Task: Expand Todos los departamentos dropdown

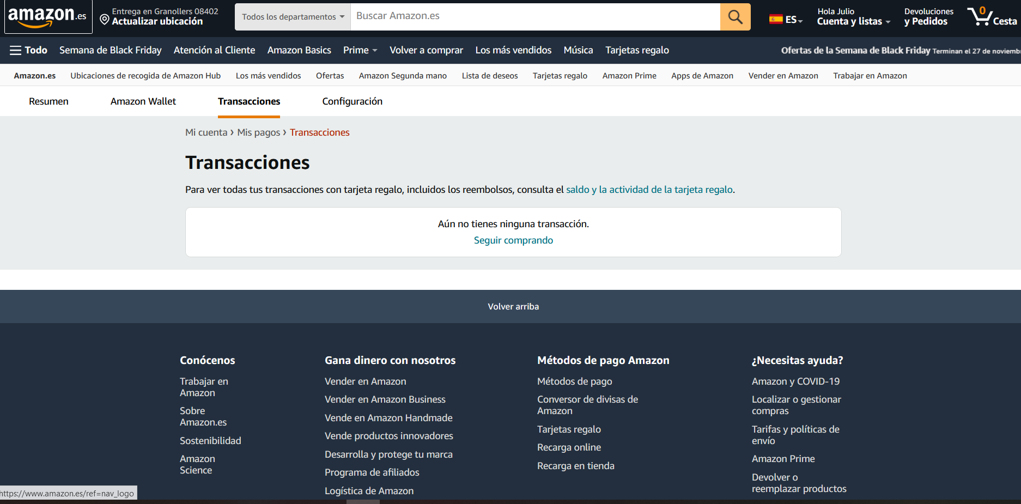Action: tap(293, 17)
